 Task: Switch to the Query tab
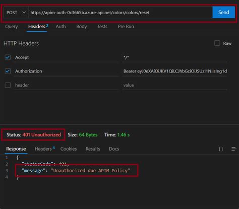pyautogui.click(x=12, y=27)
